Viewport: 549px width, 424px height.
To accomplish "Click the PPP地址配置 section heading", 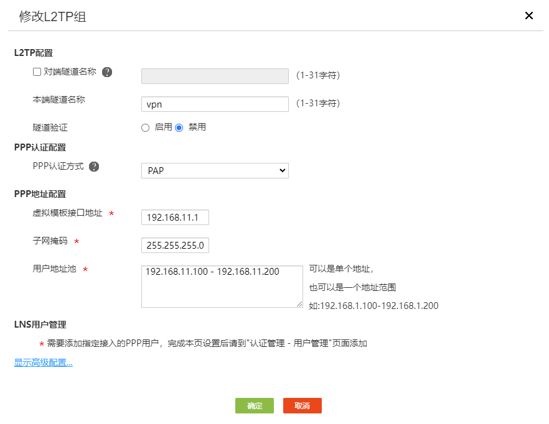I will [x=40, y=194].
